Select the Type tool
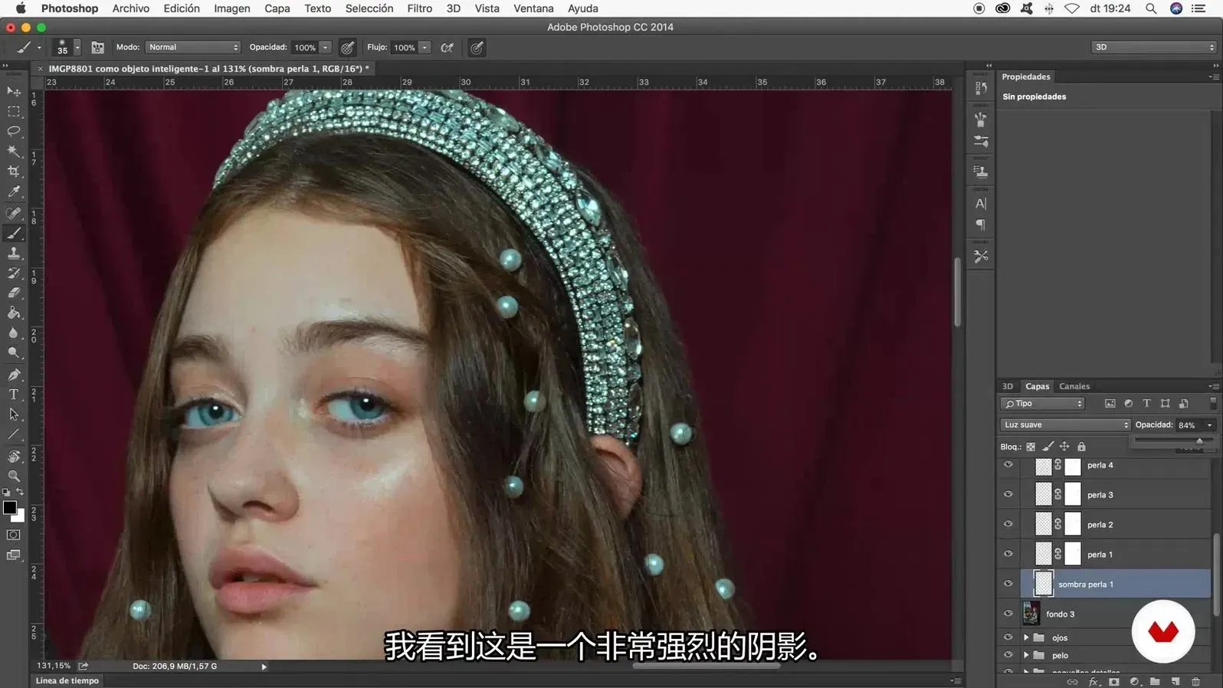Screen dimensions: 1223x688 (14, 395)
